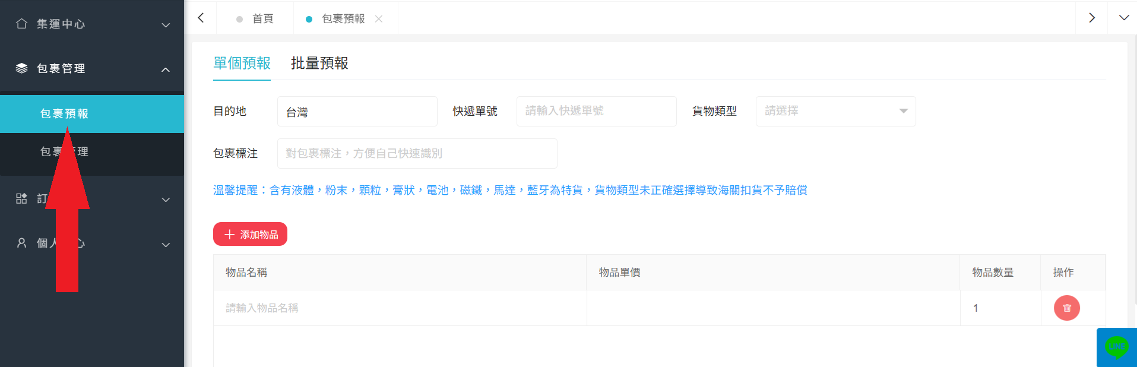Click the red trash delete icon

click(1066, 308)
